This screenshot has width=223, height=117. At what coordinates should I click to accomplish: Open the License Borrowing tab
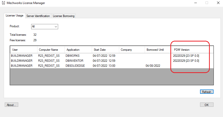click(x=64, y=16)
